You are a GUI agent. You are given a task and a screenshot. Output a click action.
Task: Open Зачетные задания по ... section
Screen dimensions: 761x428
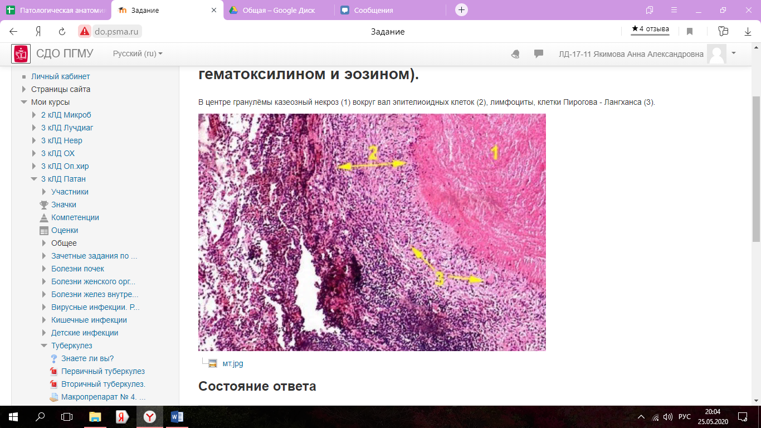pos(94,256)
